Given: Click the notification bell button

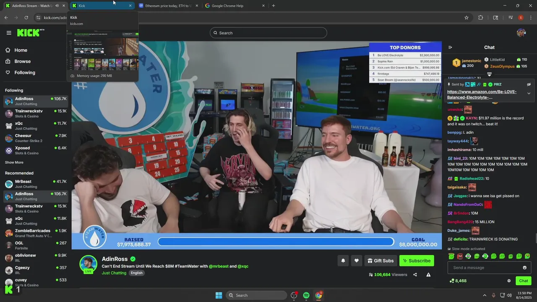Looking at the screenshot, I should (x=343, y=261).
